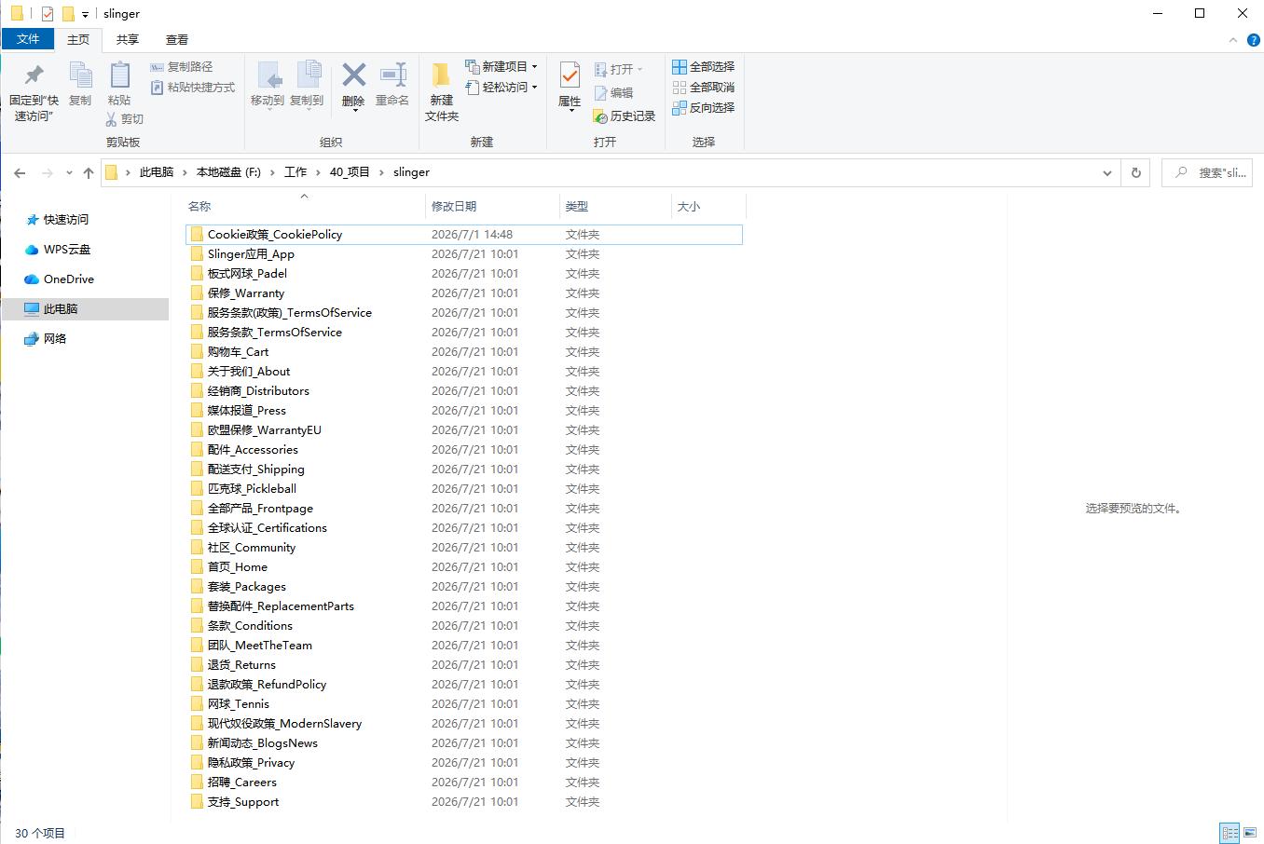Refresh the current folder view
This screenshot has height=844, width=1264.
pyautogui.click(x=1135, y=172)
